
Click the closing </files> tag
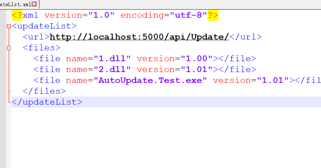[x=44, y=91]
